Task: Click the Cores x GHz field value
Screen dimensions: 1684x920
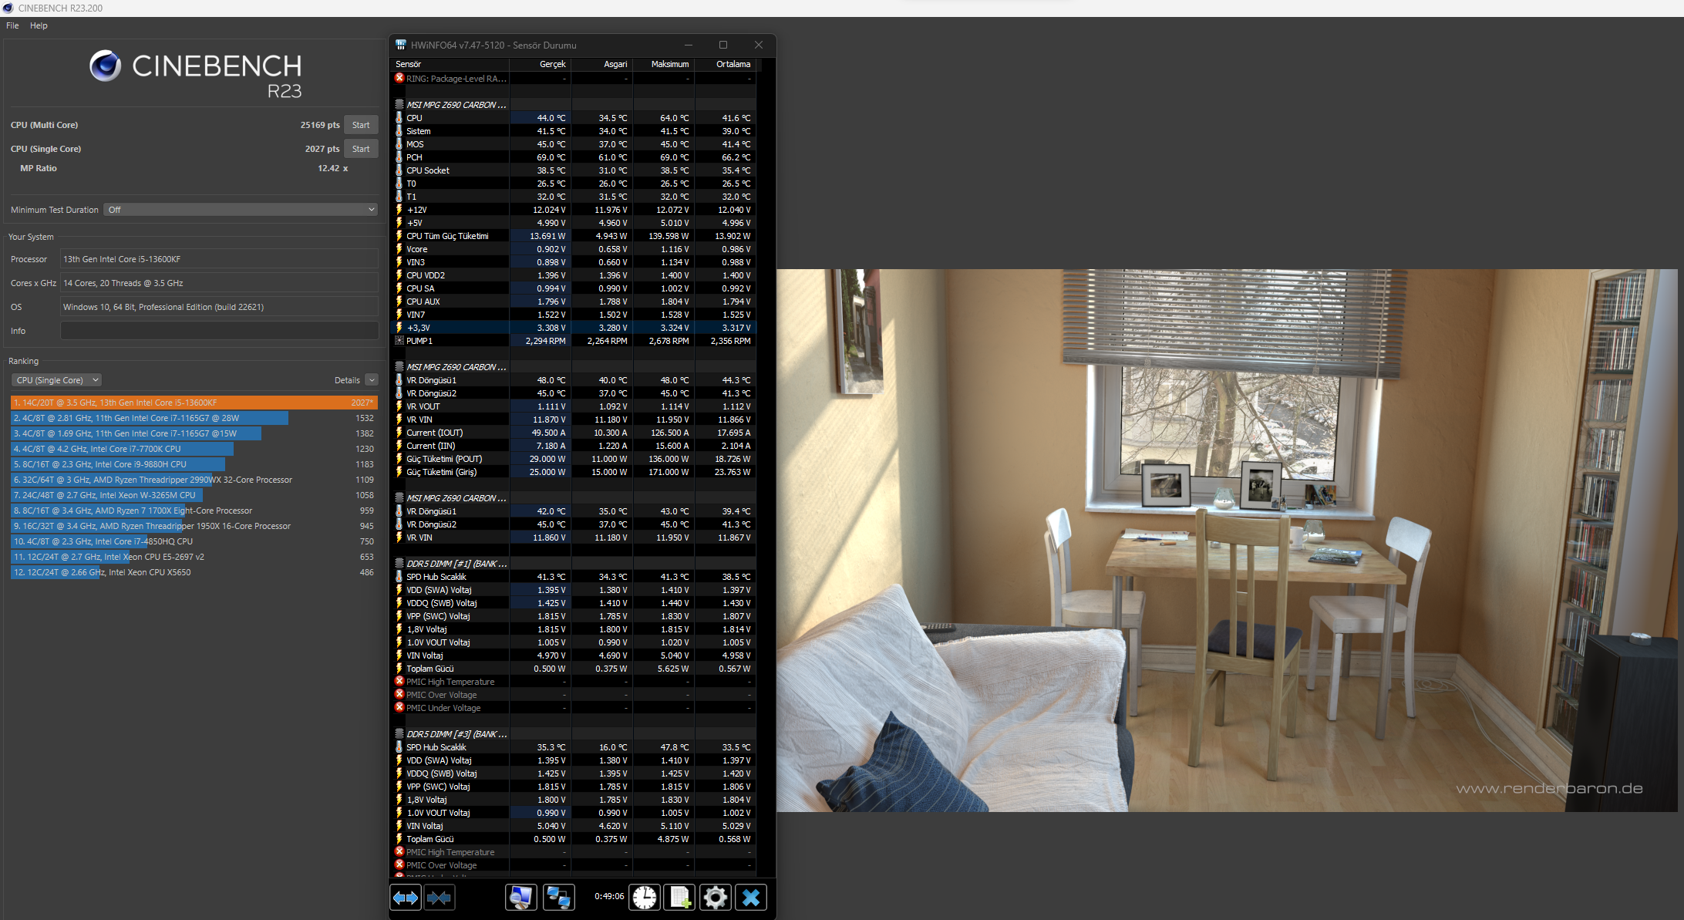Action: coord(219,283)
